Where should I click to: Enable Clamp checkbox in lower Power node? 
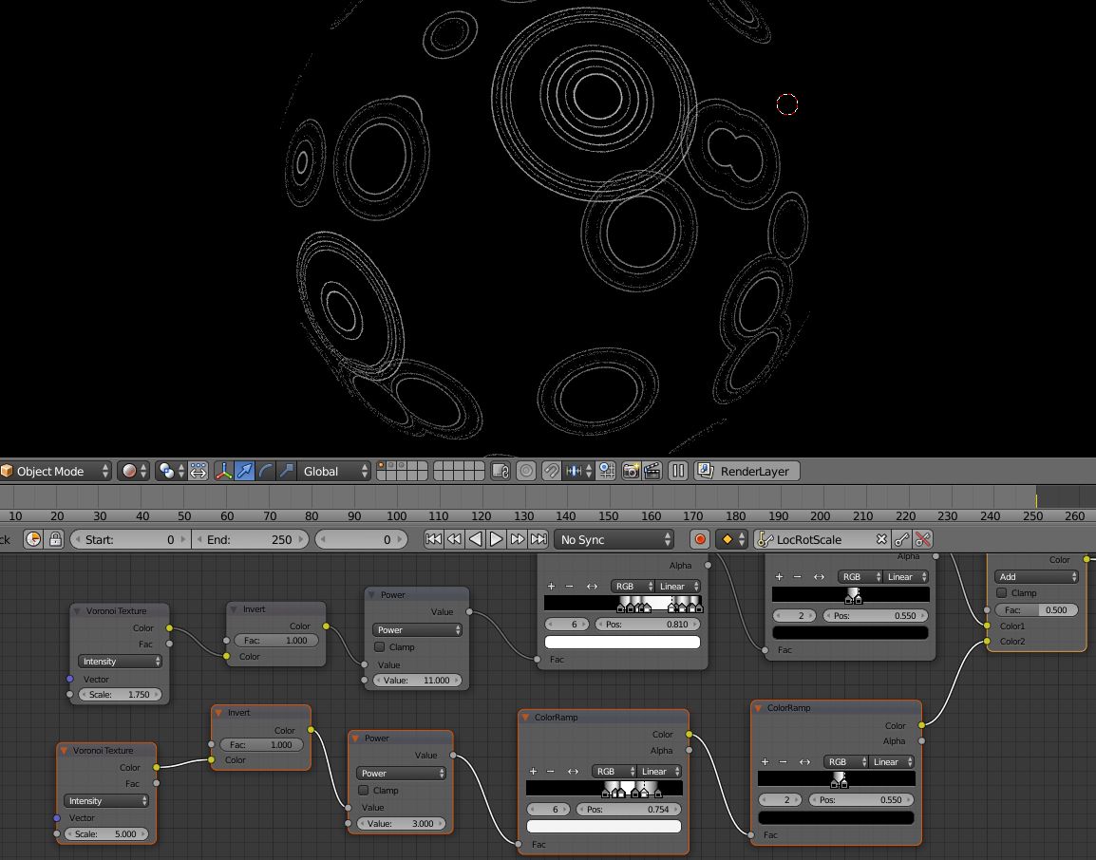[x=364, y=790]
